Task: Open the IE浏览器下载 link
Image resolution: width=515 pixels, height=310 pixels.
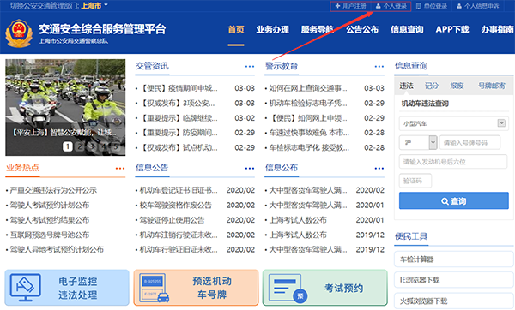Action: point(453,280)
